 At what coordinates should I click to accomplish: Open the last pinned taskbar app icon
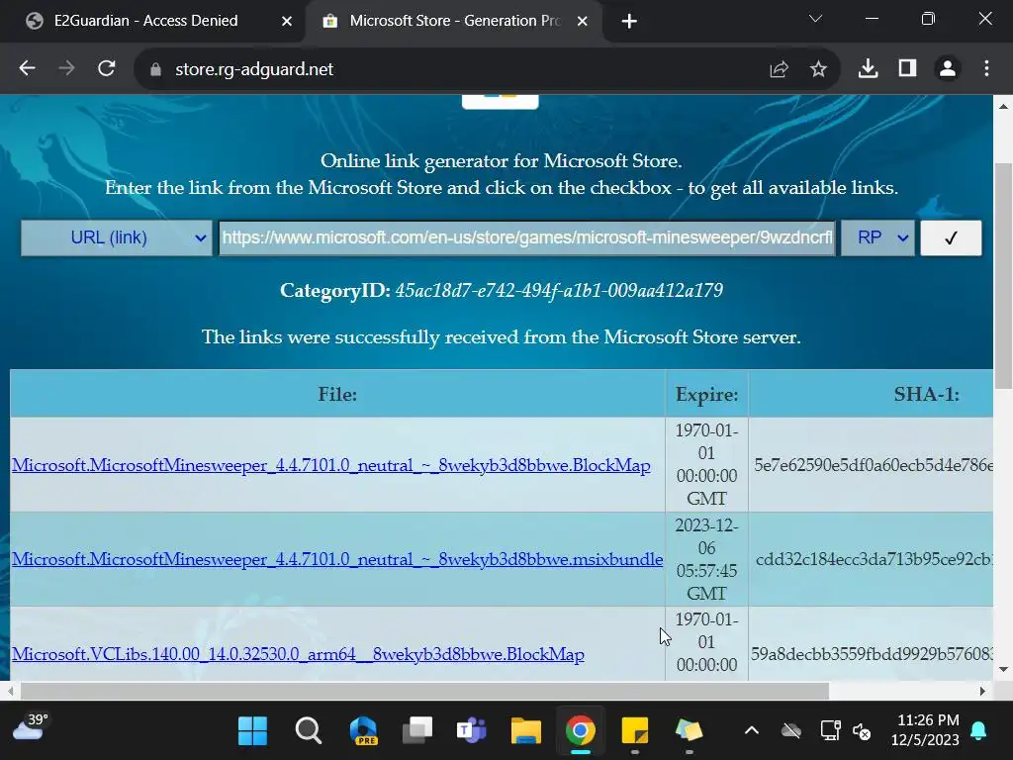click(x=689, y=731)
